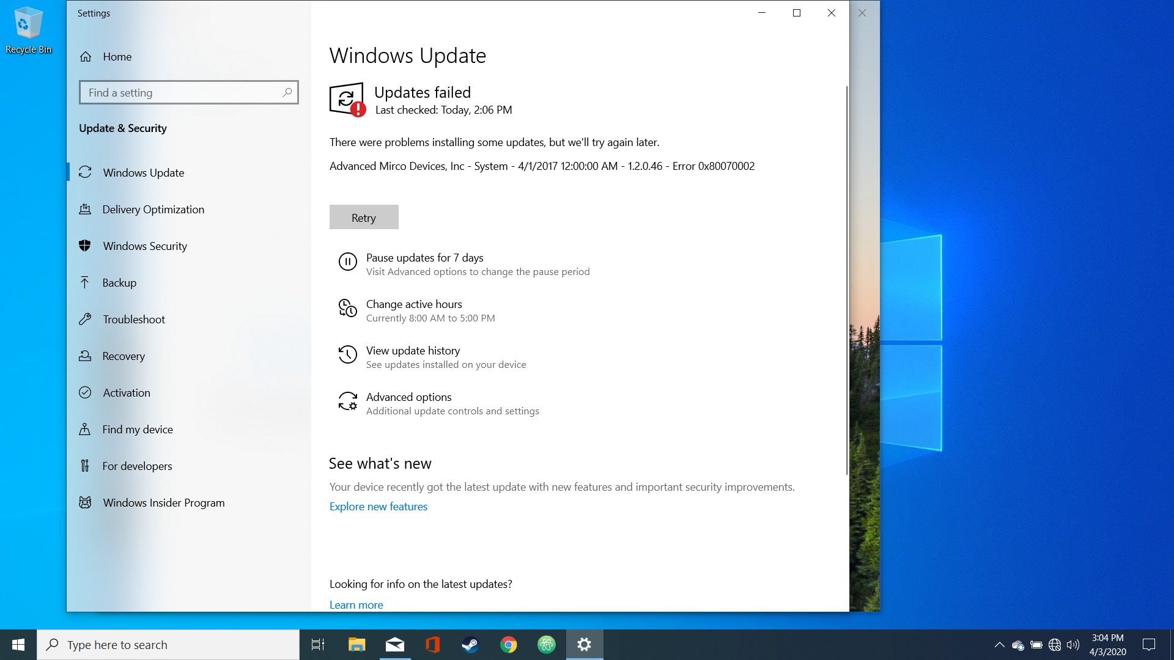Click the Delivery Optimization icon

click(x=85, y=209)
